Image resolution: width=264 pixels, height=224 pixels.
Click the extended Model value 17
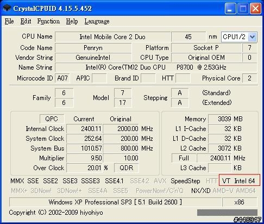point(123,103)
